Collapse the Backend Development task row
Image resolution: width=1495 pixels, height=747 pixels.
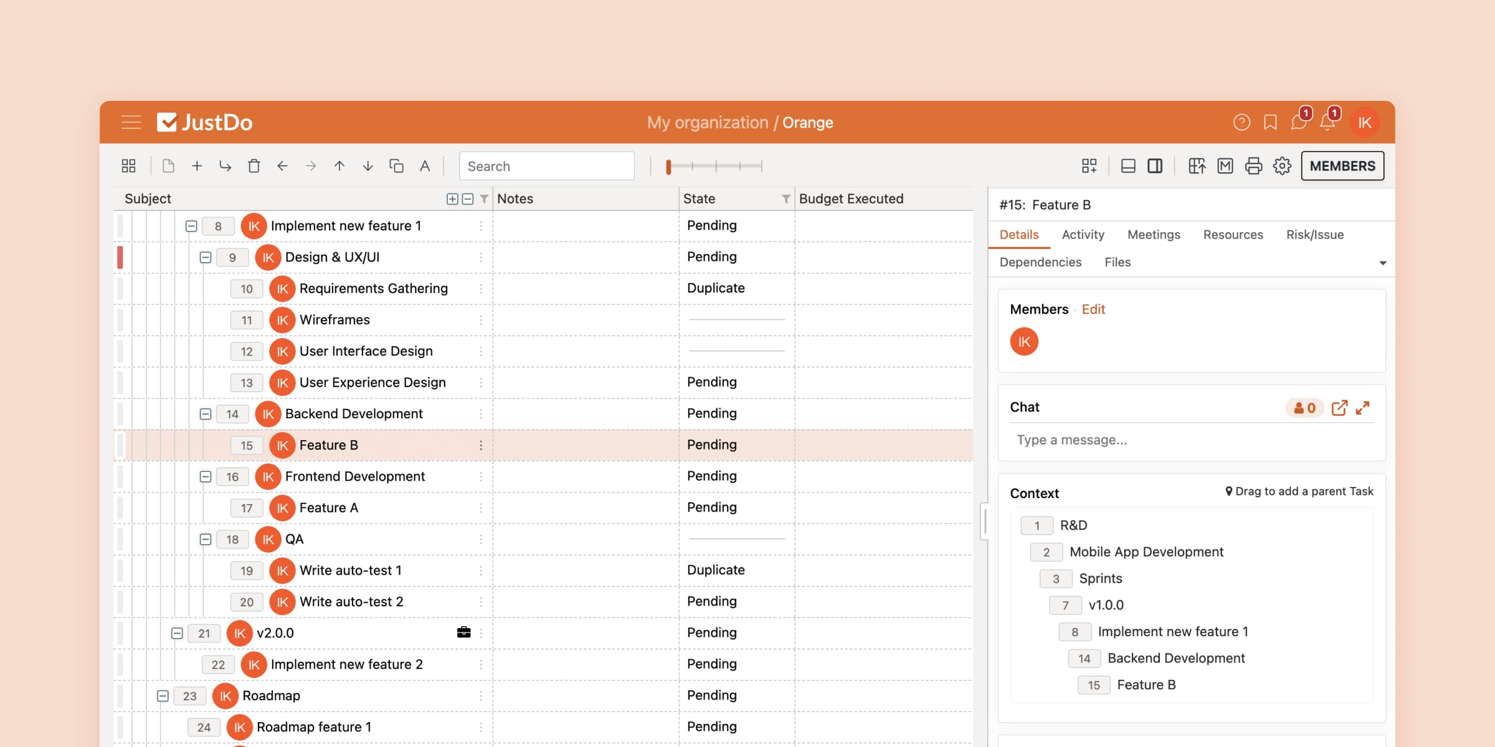click(204, 413)
